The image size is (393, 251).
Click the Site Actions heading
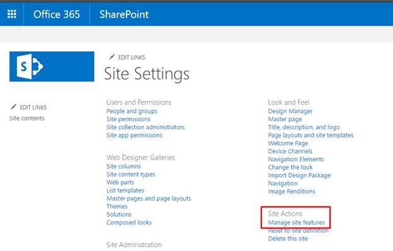[x=285, y=214]
